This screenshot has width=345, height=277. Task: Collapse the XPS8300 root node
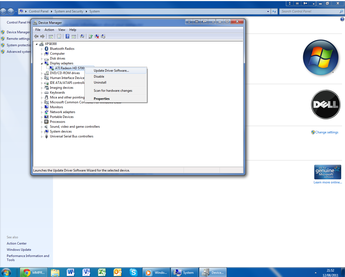(x=37, y=44)
